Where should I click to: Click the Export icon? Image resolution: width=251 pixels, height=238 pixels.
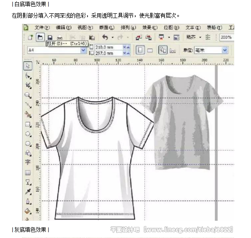(148, 38)
